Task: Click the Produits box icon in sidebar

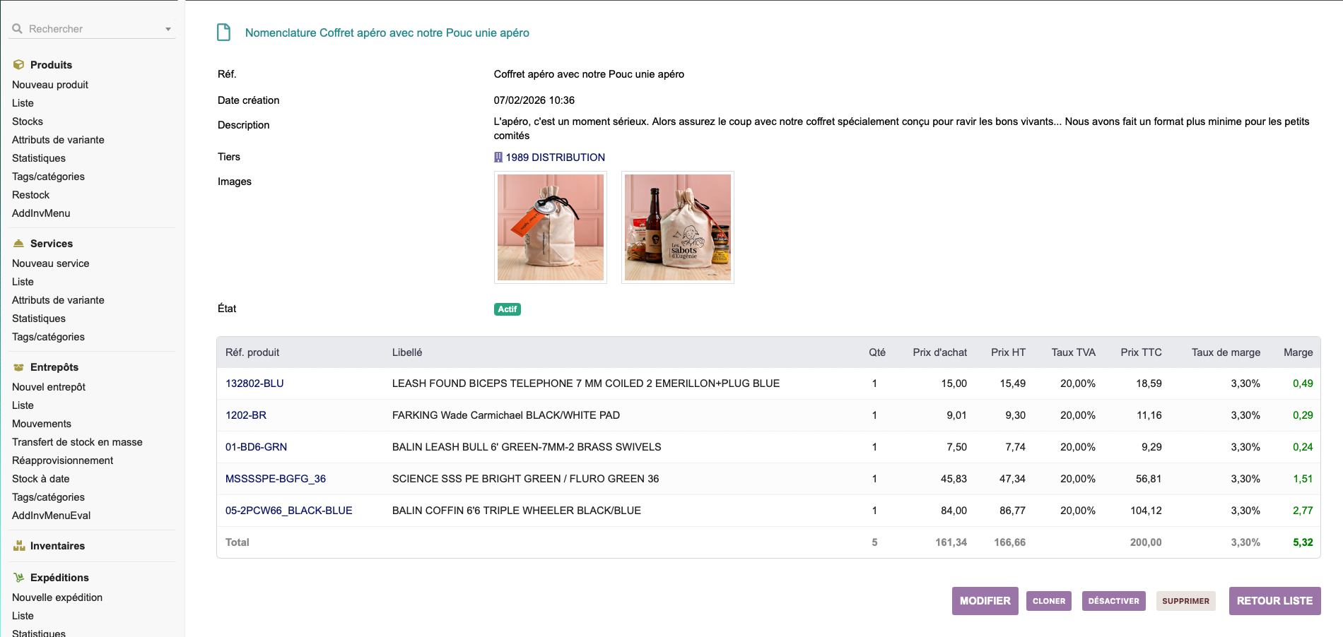Action: 19,65
